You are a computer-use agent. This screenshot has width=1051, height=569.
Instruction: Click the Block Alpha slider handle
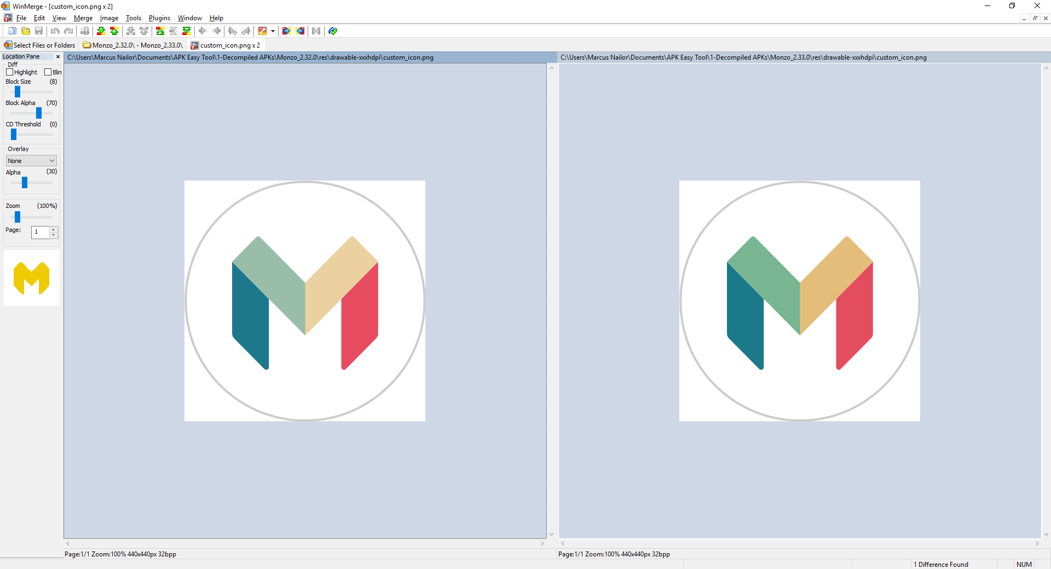pyautogui.click(x=39, y=113)
